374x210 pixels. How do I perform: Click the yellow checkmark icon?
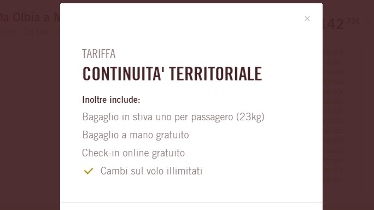[x=89, y=171]
